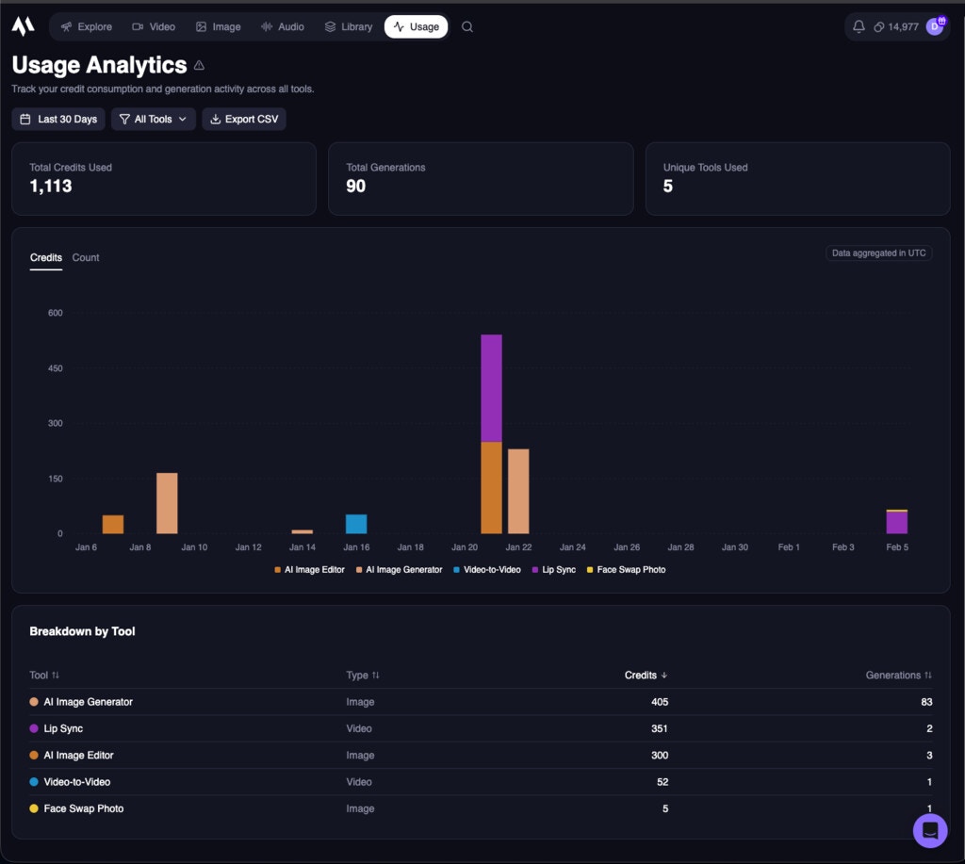Switch to the Count tab
Image resolution: width=965 pixels, height=864 pixels.
pos(86,256)
